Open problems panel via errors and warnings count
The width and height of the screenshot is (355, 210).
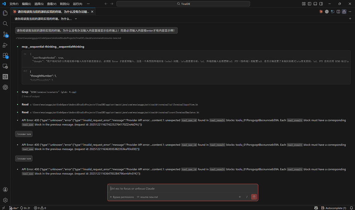40,208
